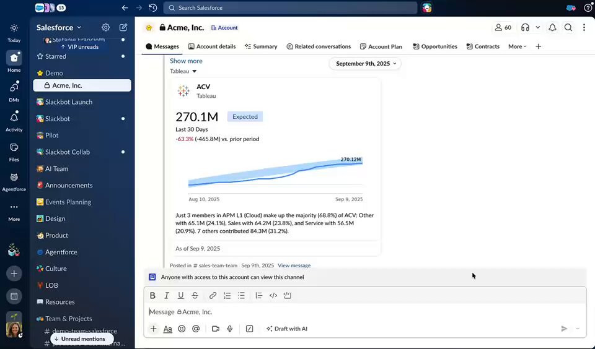Navigate back with the left arrow
This screenshot has height=349, width=595.
click(125, 7)
